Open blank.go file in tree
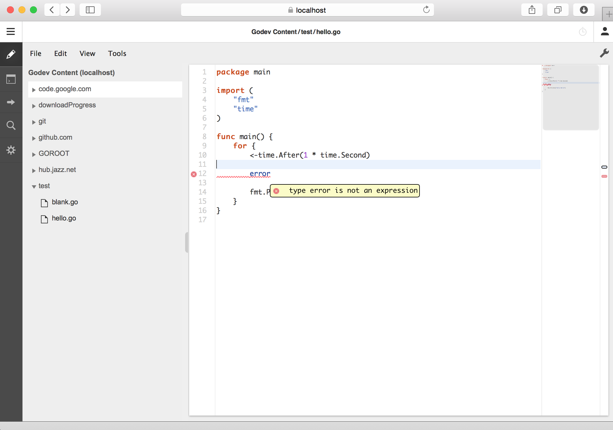The height and width of the screenshot is (430, 613). 65,202
